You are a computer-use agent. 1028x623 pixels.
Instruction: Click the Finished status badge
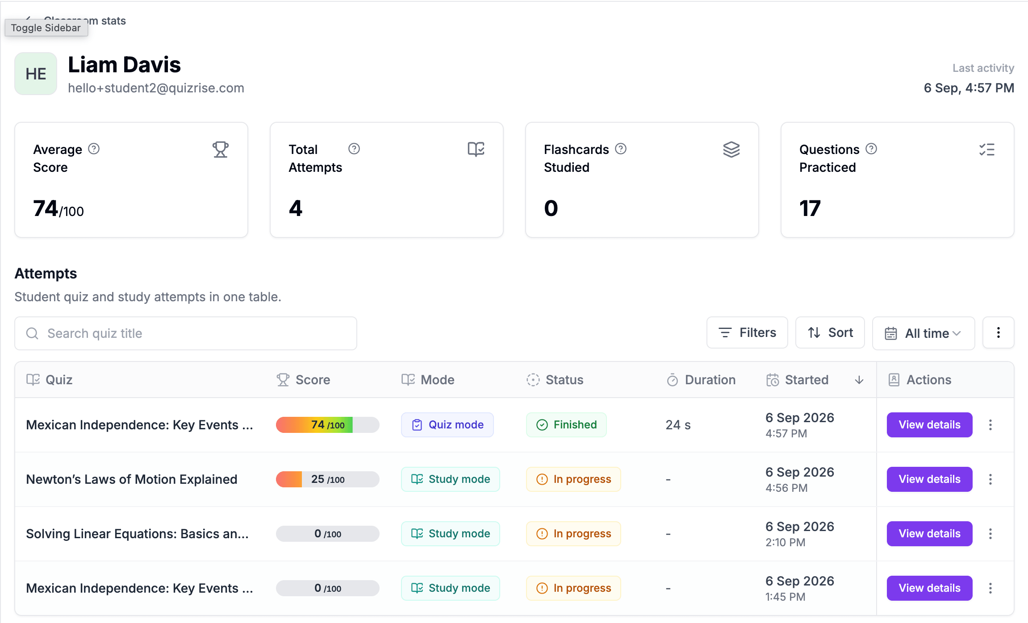(x=566, y=425)
